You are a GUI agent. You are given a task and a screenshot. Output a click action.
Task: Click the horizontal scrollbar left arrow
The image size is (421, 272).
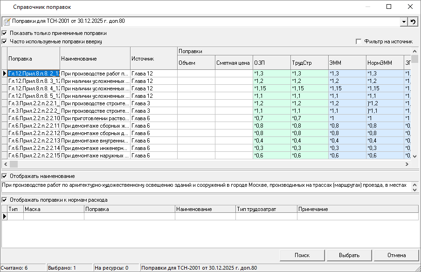point(6,164)
